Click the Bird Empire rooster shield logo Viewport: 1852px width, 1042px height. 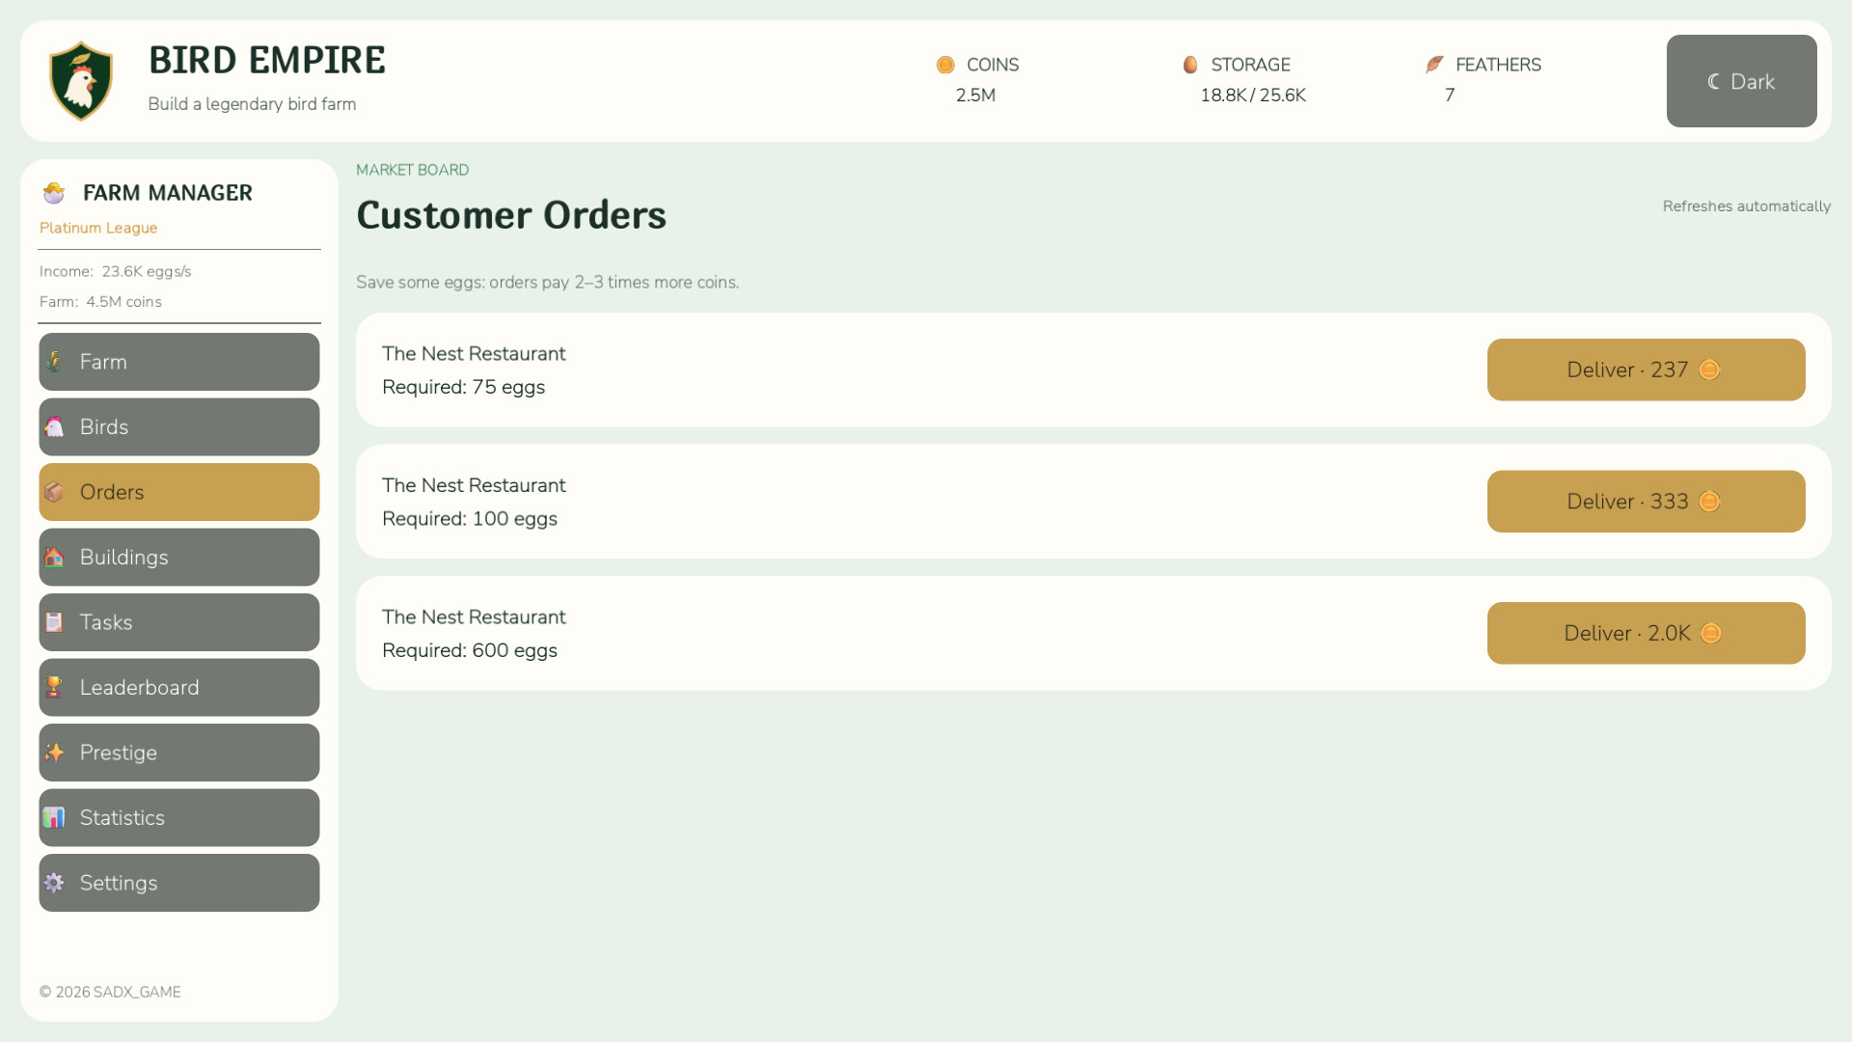click(x=81, y=81)
